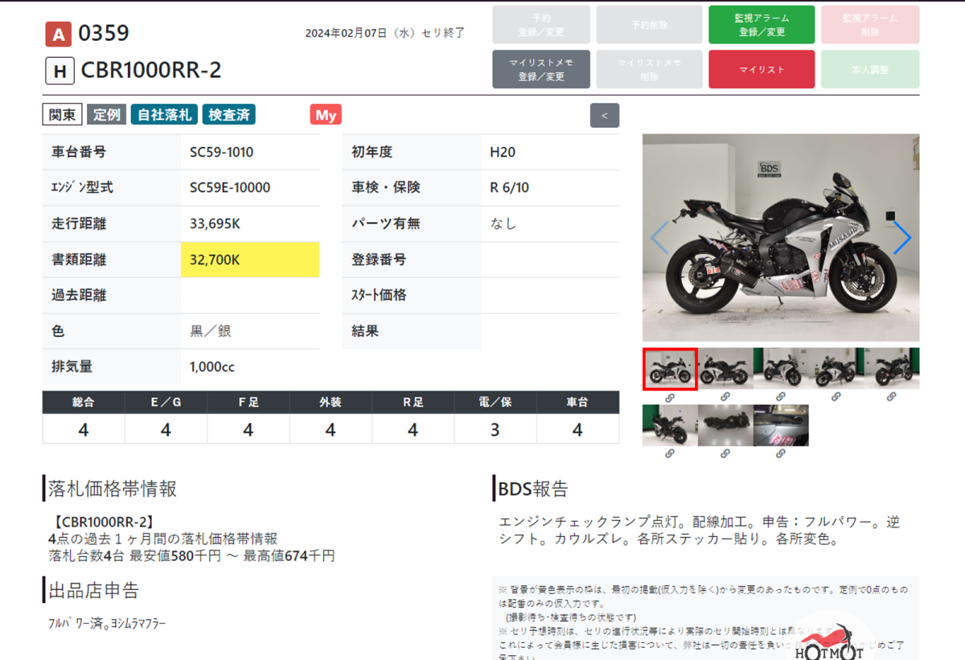Click the E／G score column header
Image resolution: width=965 pixels, height=660 pixels.
pyautogui.click(x=166, y=402)
